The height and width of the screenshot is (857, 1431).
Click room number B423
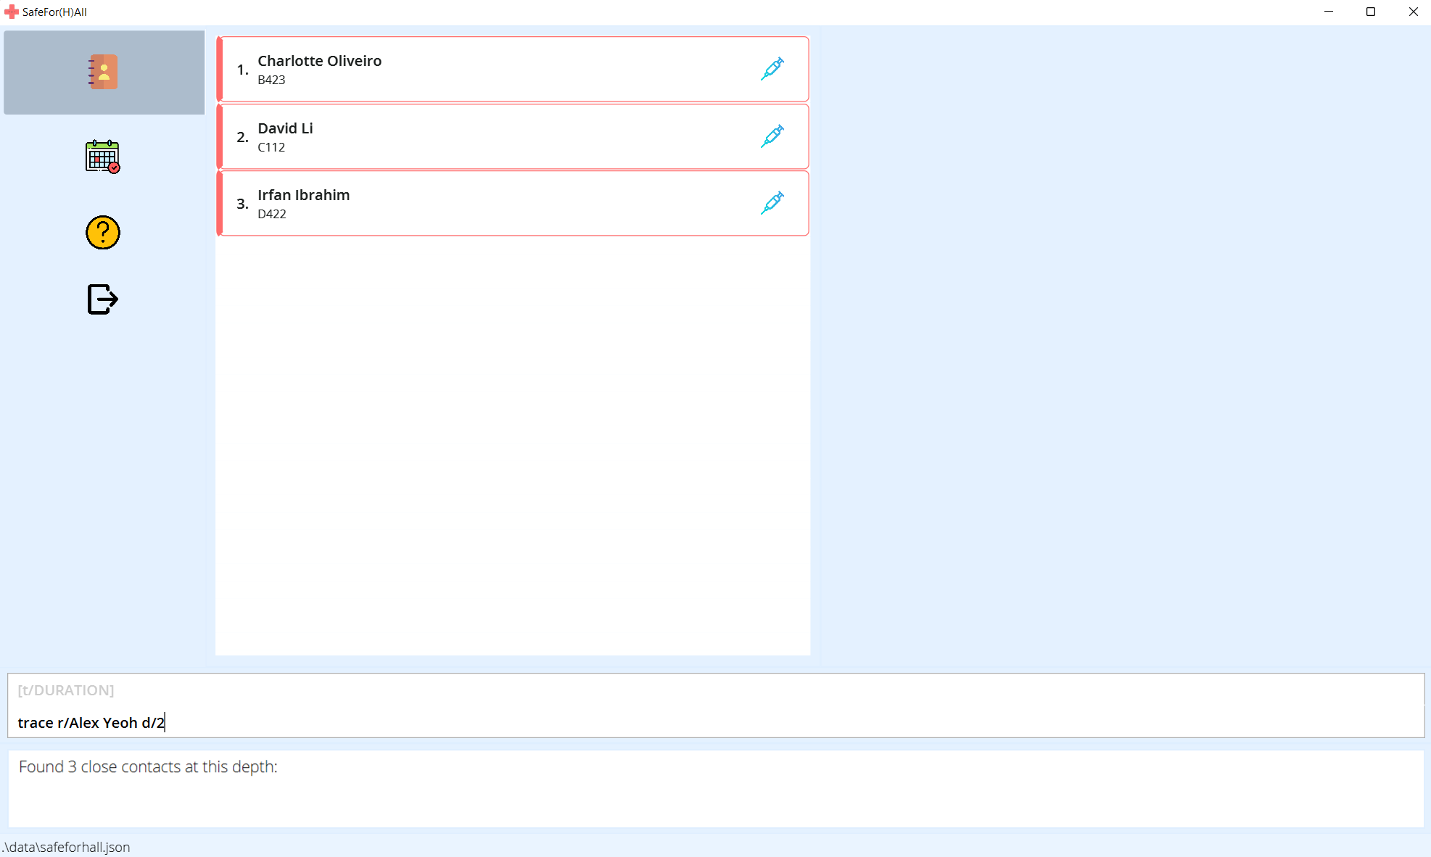tap(271, 80)
